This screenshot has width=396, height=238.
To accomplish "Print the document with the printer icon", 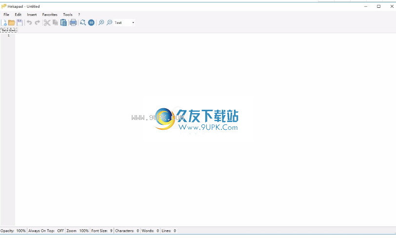I will click(73, 23).
